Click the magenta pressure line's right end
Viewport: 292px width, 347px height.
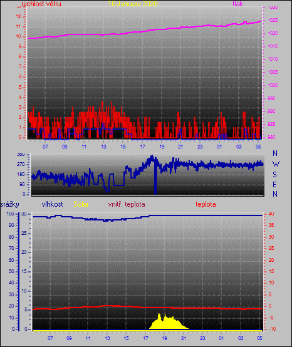(260, 21)
